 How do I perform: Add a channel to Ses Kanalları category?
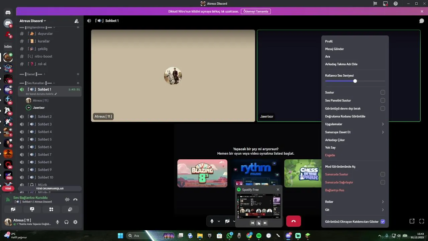pyautogui.click(x=78, y=83)
